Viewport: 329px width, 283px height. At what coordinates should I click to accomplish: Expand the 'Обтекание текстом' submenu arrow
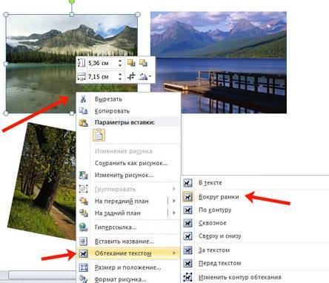click(174, 253)
